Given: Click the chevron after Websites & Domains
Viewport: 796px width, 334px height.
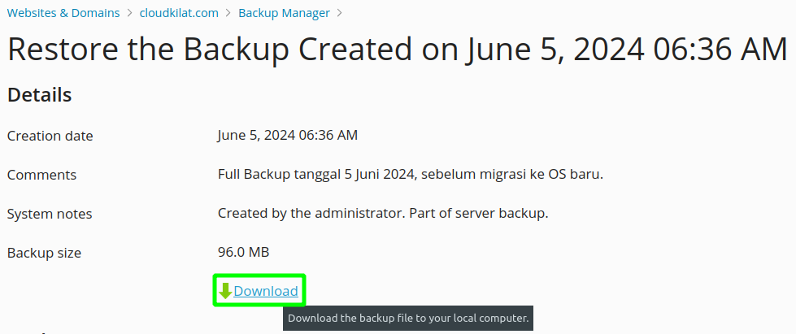Looking at the screenshot, I should 130,13.
